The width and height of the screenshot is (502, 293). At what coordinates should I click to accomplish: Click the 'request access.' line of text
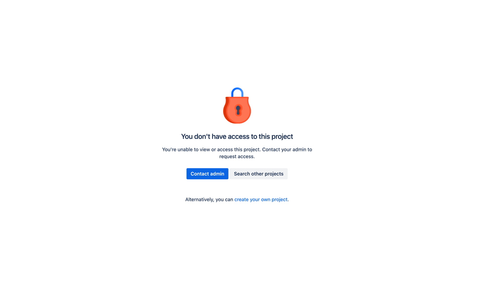[x=237, y=157]
